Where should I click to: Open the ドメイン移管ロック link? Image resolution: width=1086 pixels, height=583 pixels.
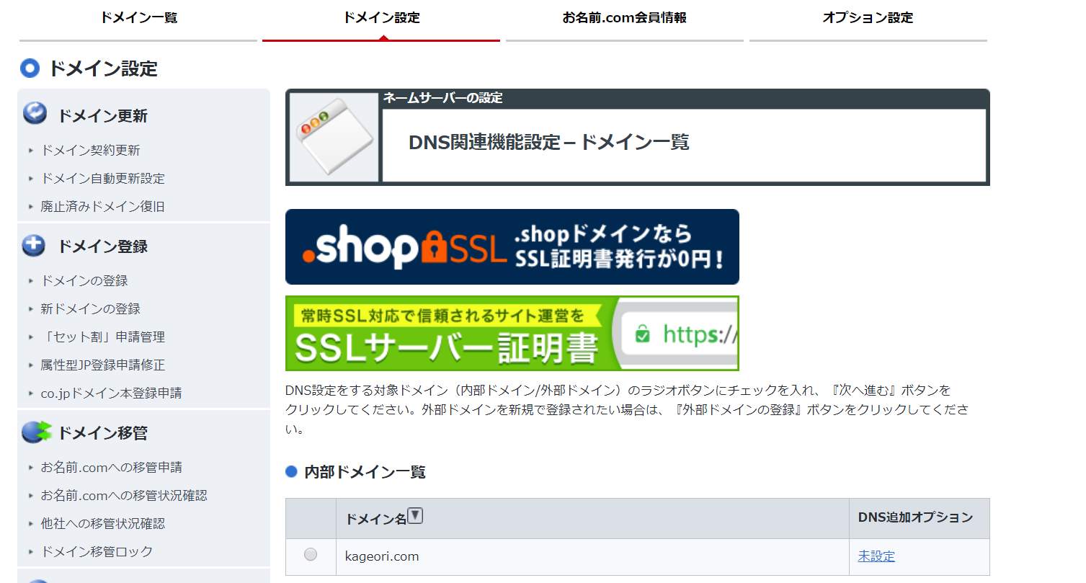coord(97,551)
